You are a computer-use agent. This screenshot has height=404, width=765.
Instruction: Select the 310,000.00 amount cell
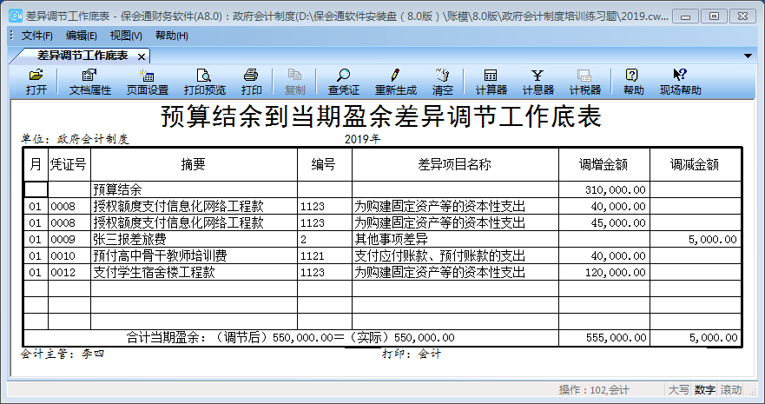[x=604, y=189]
